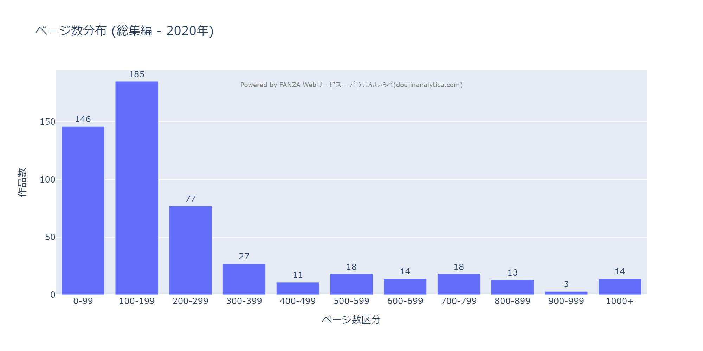703x351 pixels.
Task: Click the 150 y-axis tick label
Action: (x=47, y=122)
